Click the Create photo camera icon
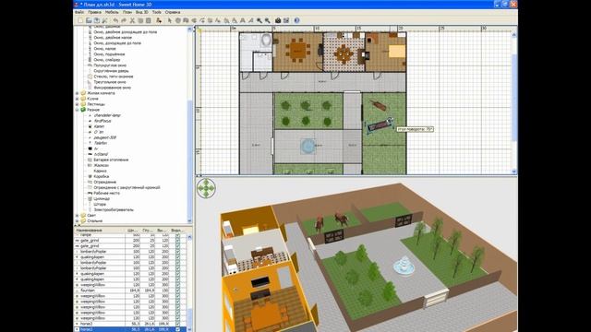The width and height of the screenshot is (591, 332). tap(278, 20)
